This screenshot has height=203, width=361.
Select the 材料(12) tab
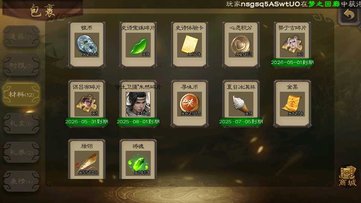pos(21,94)
